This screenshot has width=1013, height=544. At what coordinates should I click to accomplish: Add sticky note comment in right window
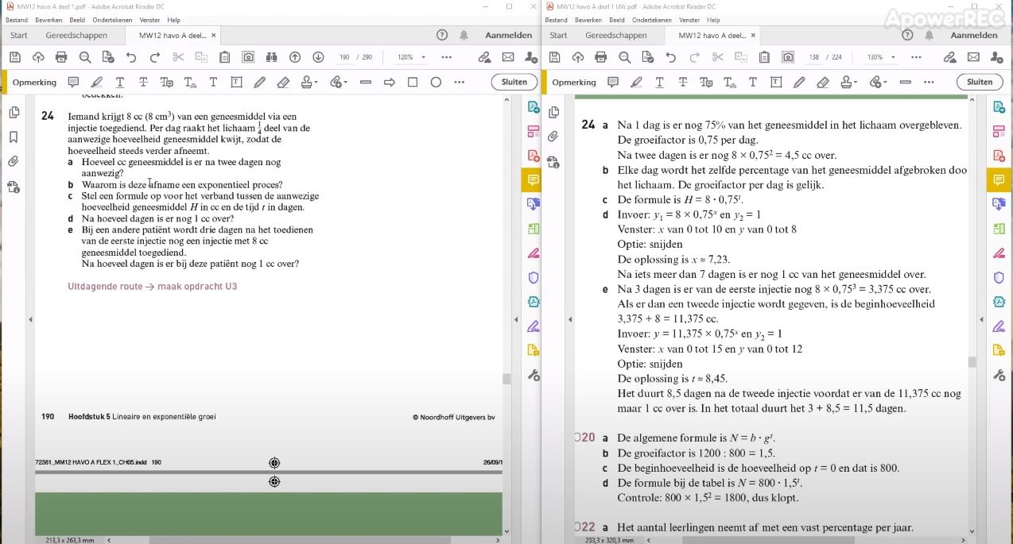[x=613, y=82]
